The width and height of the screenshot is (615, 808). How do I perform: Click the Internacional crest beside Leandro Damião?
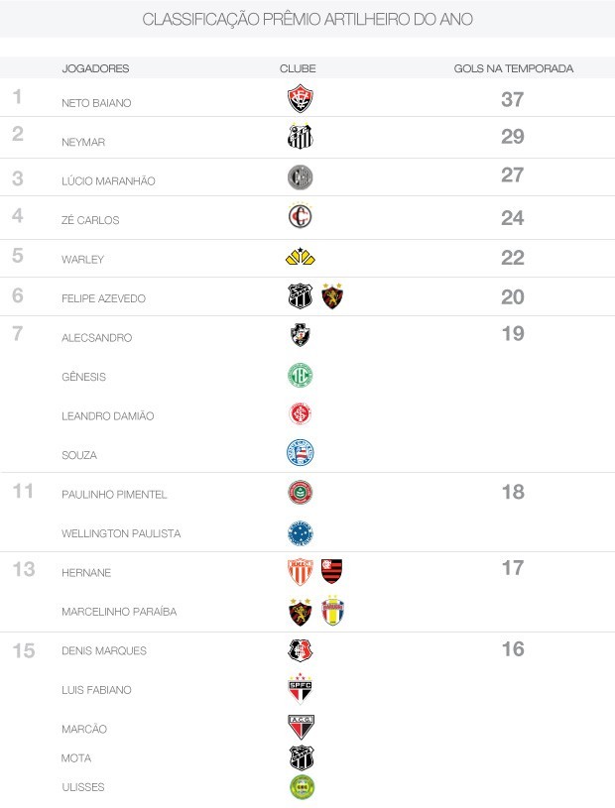click(300, 414)
